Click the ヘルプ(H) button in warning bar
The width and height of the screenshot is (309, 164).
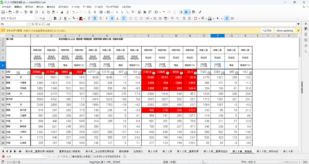click(x=267, y=31)
